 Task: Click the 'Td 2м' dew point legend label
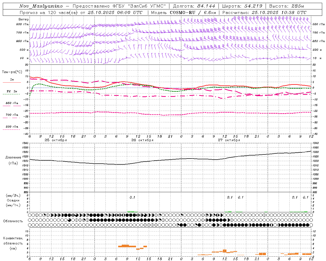click(12, 91)
